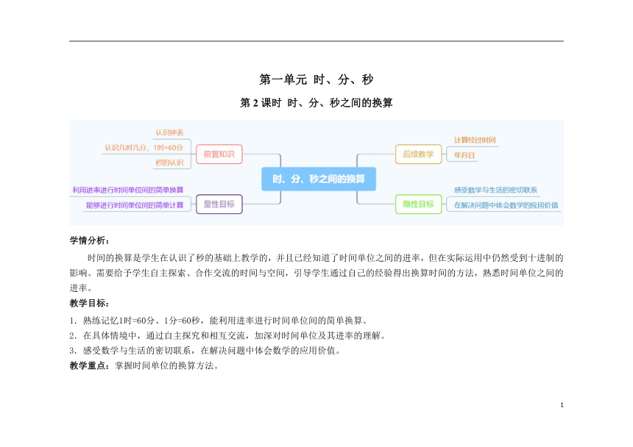This screenshot has height=447, width=633.
Task: Click paragraph line starting 时间的换算是学生
Action: click(325, 258)
